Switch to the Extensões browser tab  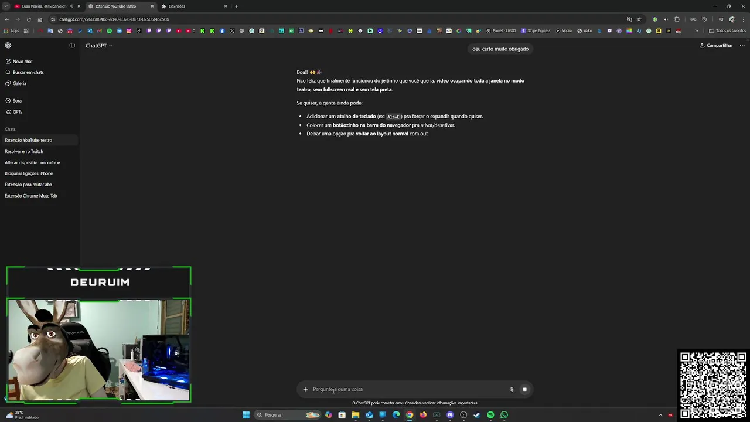point(193,6)
